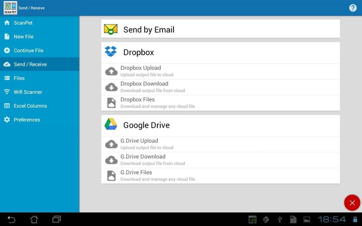Viewport: 362px width, 226px height.
Task: Click the Dropbox logo icon
Action: pos(111,52)
